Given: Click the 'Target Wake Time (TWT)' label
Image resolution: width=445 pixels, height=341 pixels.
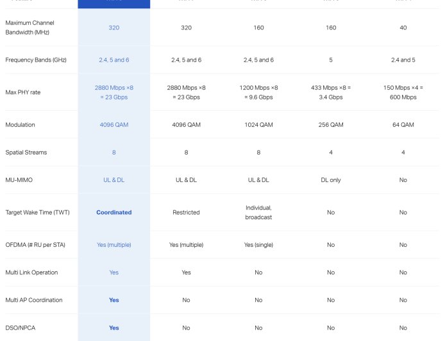Looking at the screenshot, I should (x=37, y=212).
